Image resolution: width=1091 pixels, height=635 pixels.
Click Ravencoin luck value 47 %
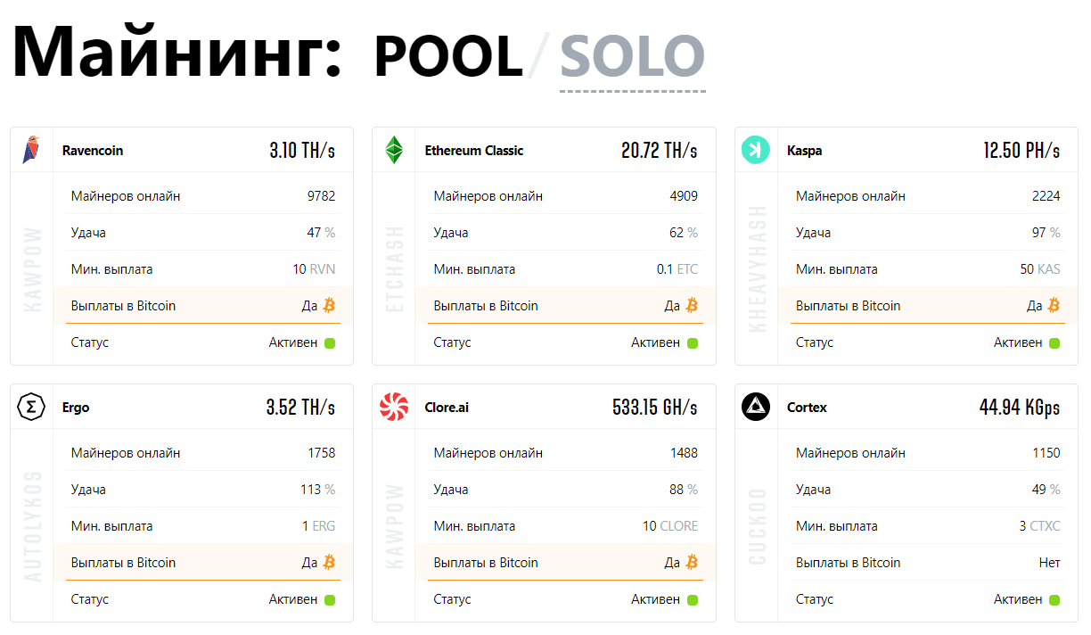point(322,233)
